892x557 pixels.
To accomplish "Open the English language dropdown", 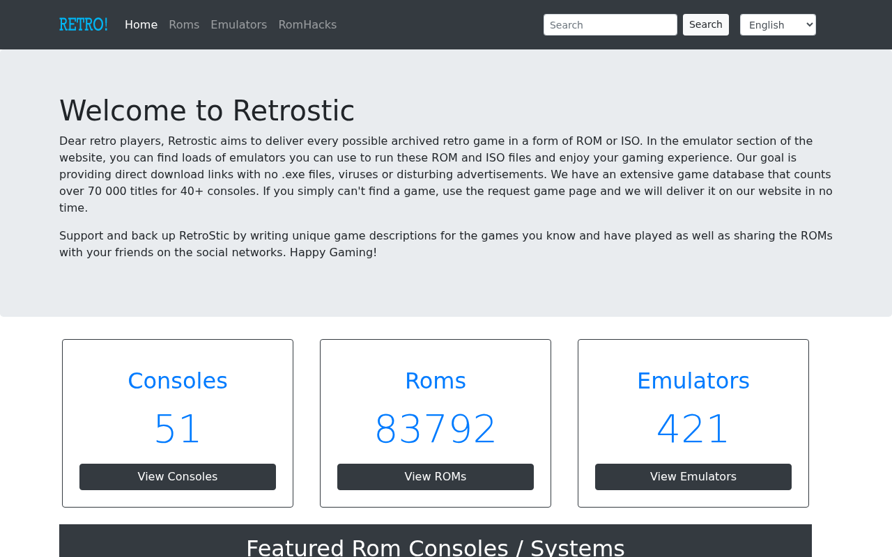I will click(778, 25).
